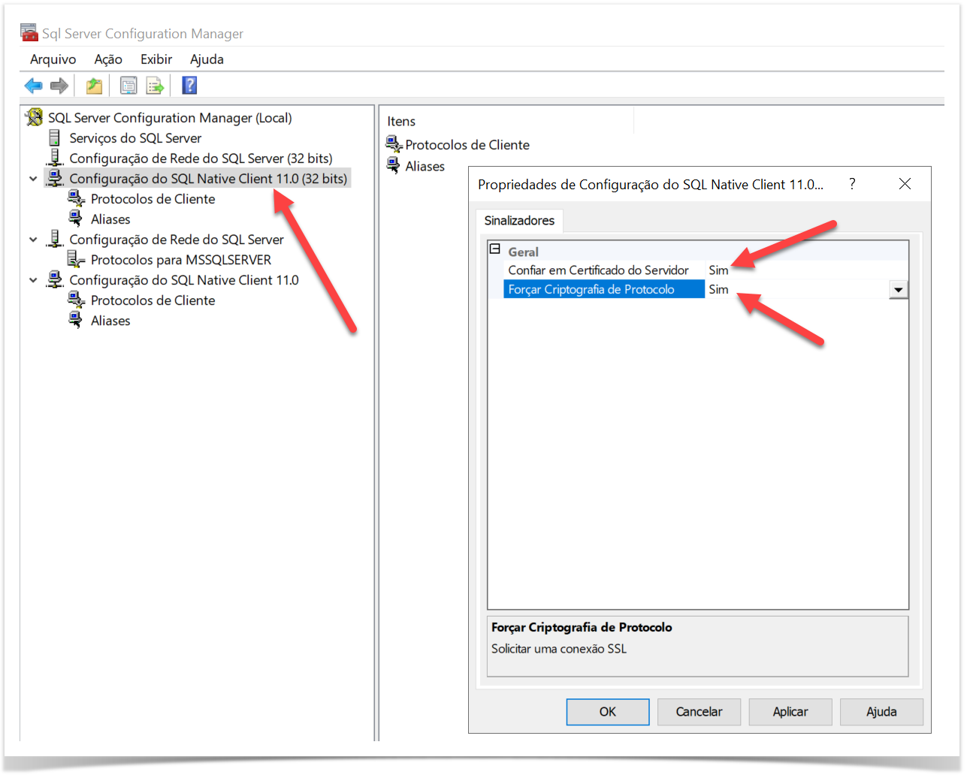The width and height of the screenshot is (970, 778).
Task: Open Aliases item in the Itens pane
Action: point(425,167)
